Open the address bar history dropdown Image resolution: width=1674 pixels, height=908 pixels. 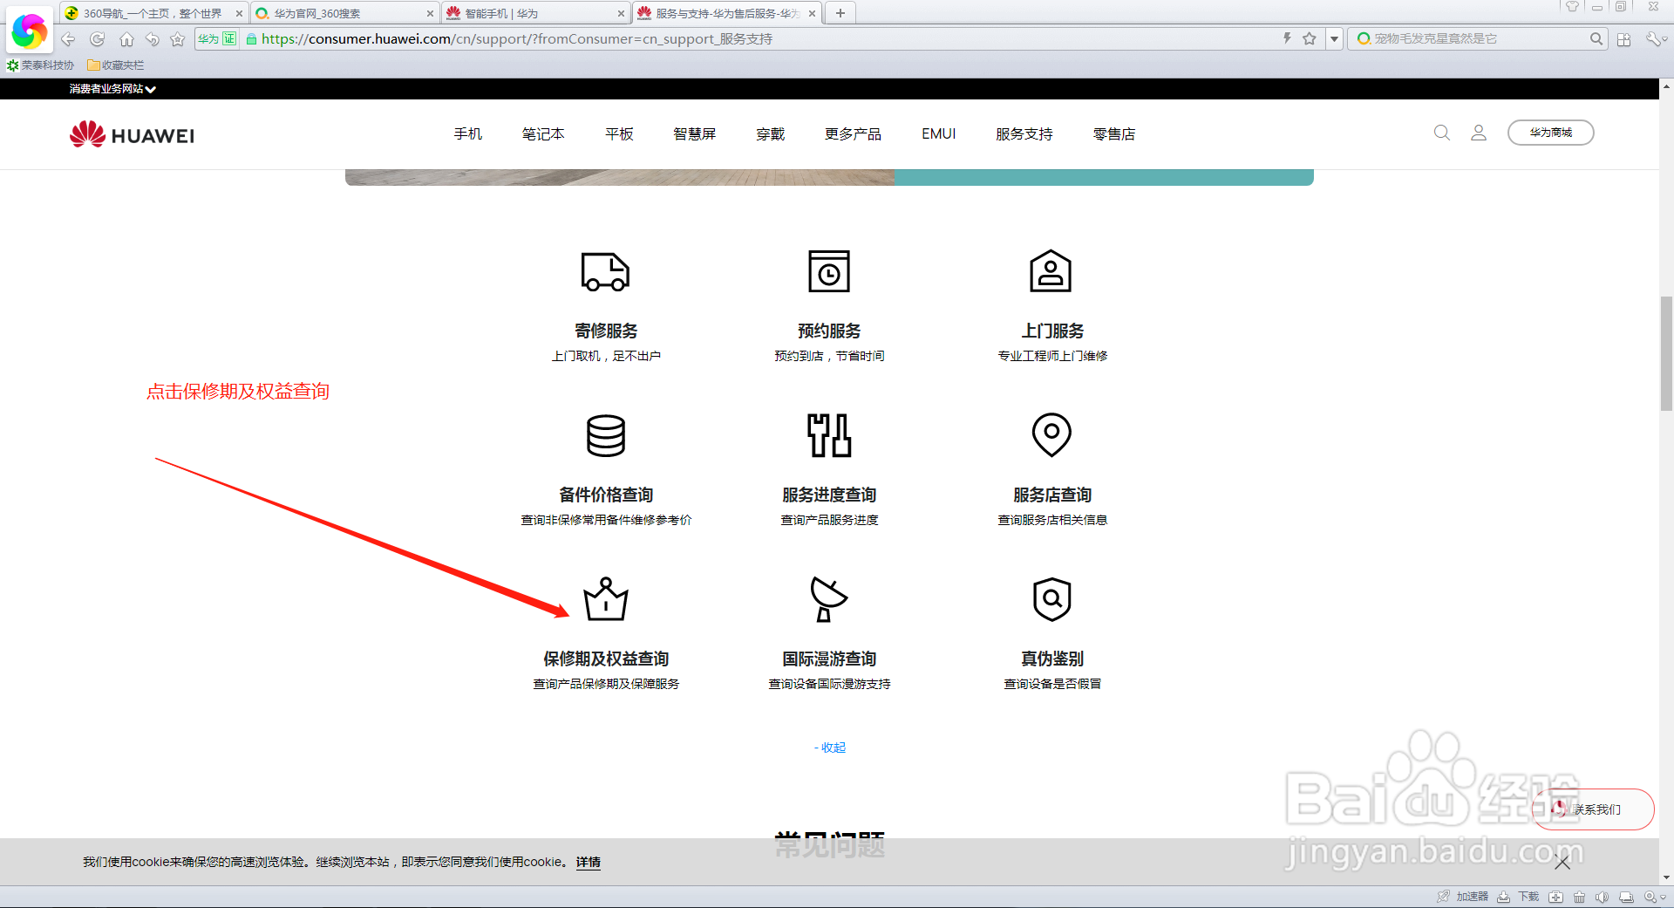1333,38
